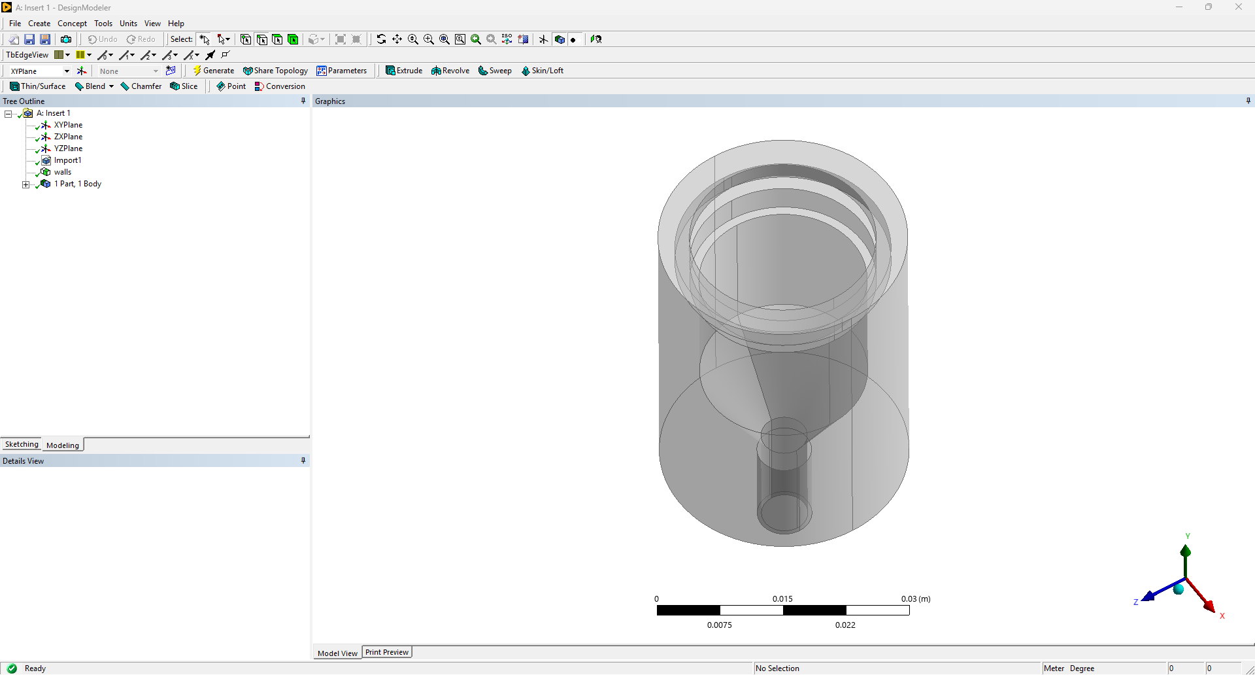Screen dimensions: 1255x675
Task: Click the display edge direction arrow icon
Action: (x=210, y=55)
